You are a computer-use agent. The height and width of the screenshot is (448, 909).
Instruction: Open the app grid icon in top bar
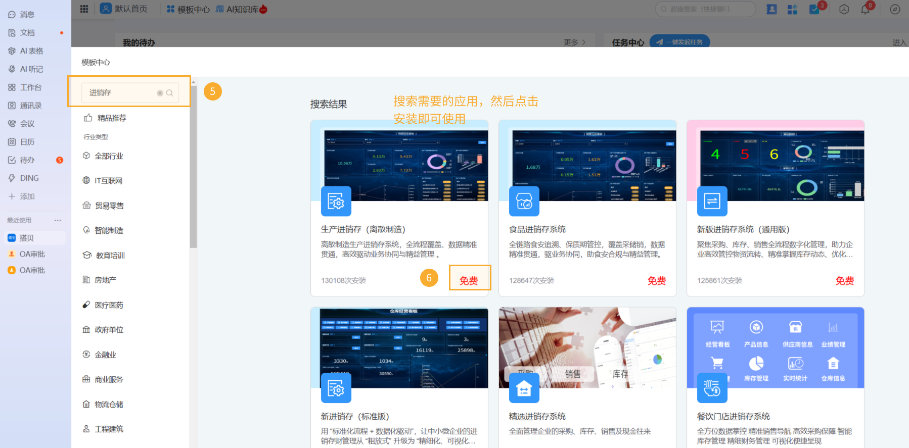pyautogui.click(x=84, y=9)
